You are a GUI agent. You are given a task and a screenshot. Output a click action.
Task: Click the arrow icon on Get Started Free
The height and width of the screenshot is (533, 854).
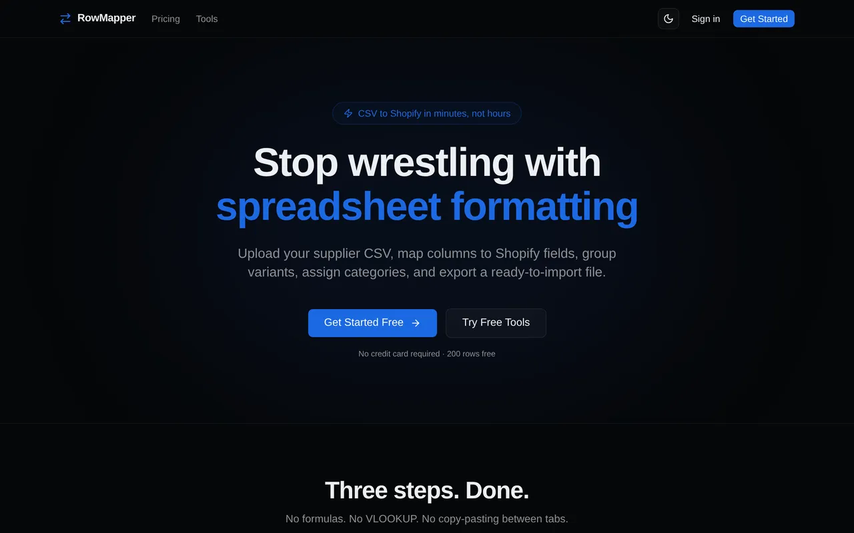(x=416, y=323)
